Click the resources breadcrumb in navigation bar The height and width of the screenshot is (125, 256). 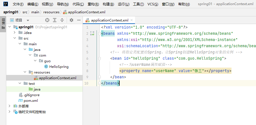tap(52, 12)
